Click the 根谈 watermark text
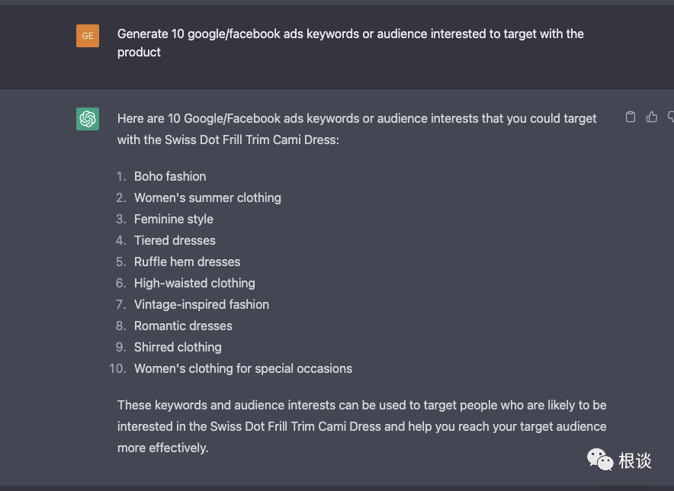Viewport: 674px width, 491px height. click(x=634, y=461)
